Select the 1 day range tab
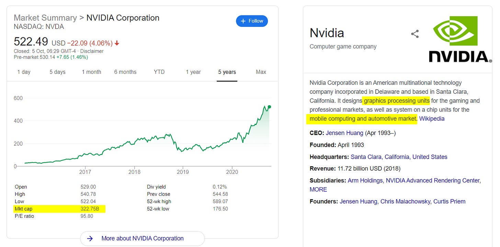500x247 pixels. (24, 72)
